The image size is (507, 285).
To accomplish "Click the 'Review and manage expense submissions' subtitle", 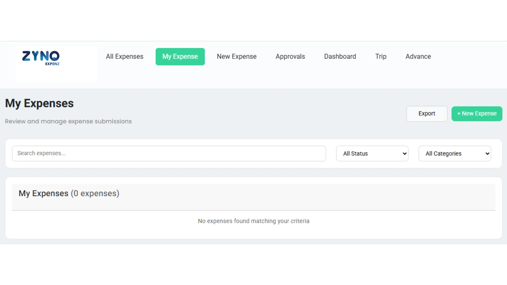I will point(68,121).
